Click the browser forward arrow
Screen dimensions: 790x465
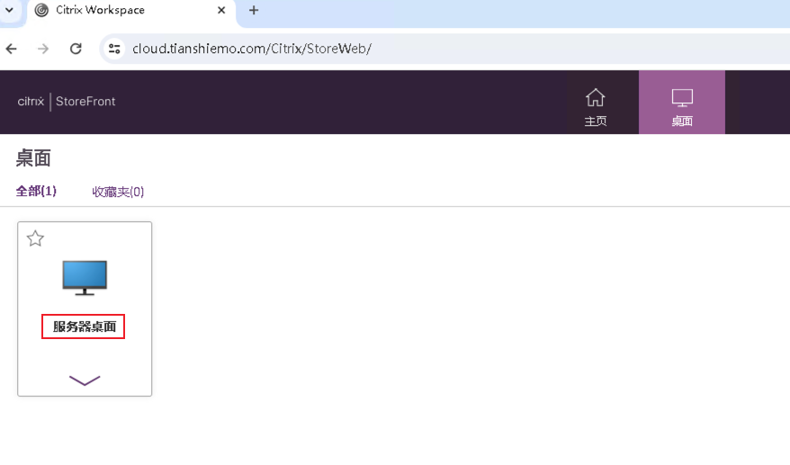click(43, 49)
